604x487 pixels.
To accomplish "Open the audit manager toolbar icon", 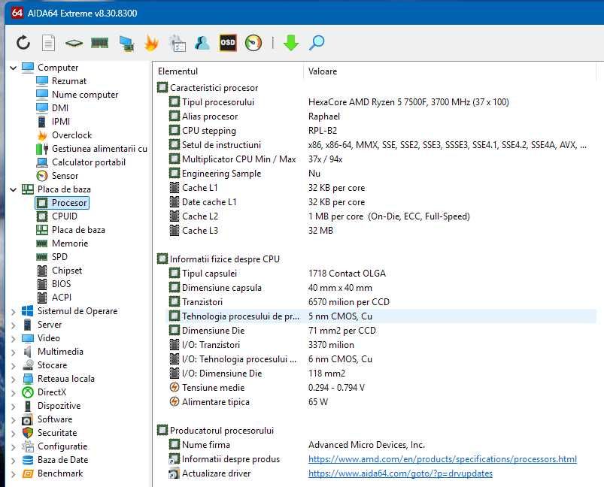I will coord(178,43).
